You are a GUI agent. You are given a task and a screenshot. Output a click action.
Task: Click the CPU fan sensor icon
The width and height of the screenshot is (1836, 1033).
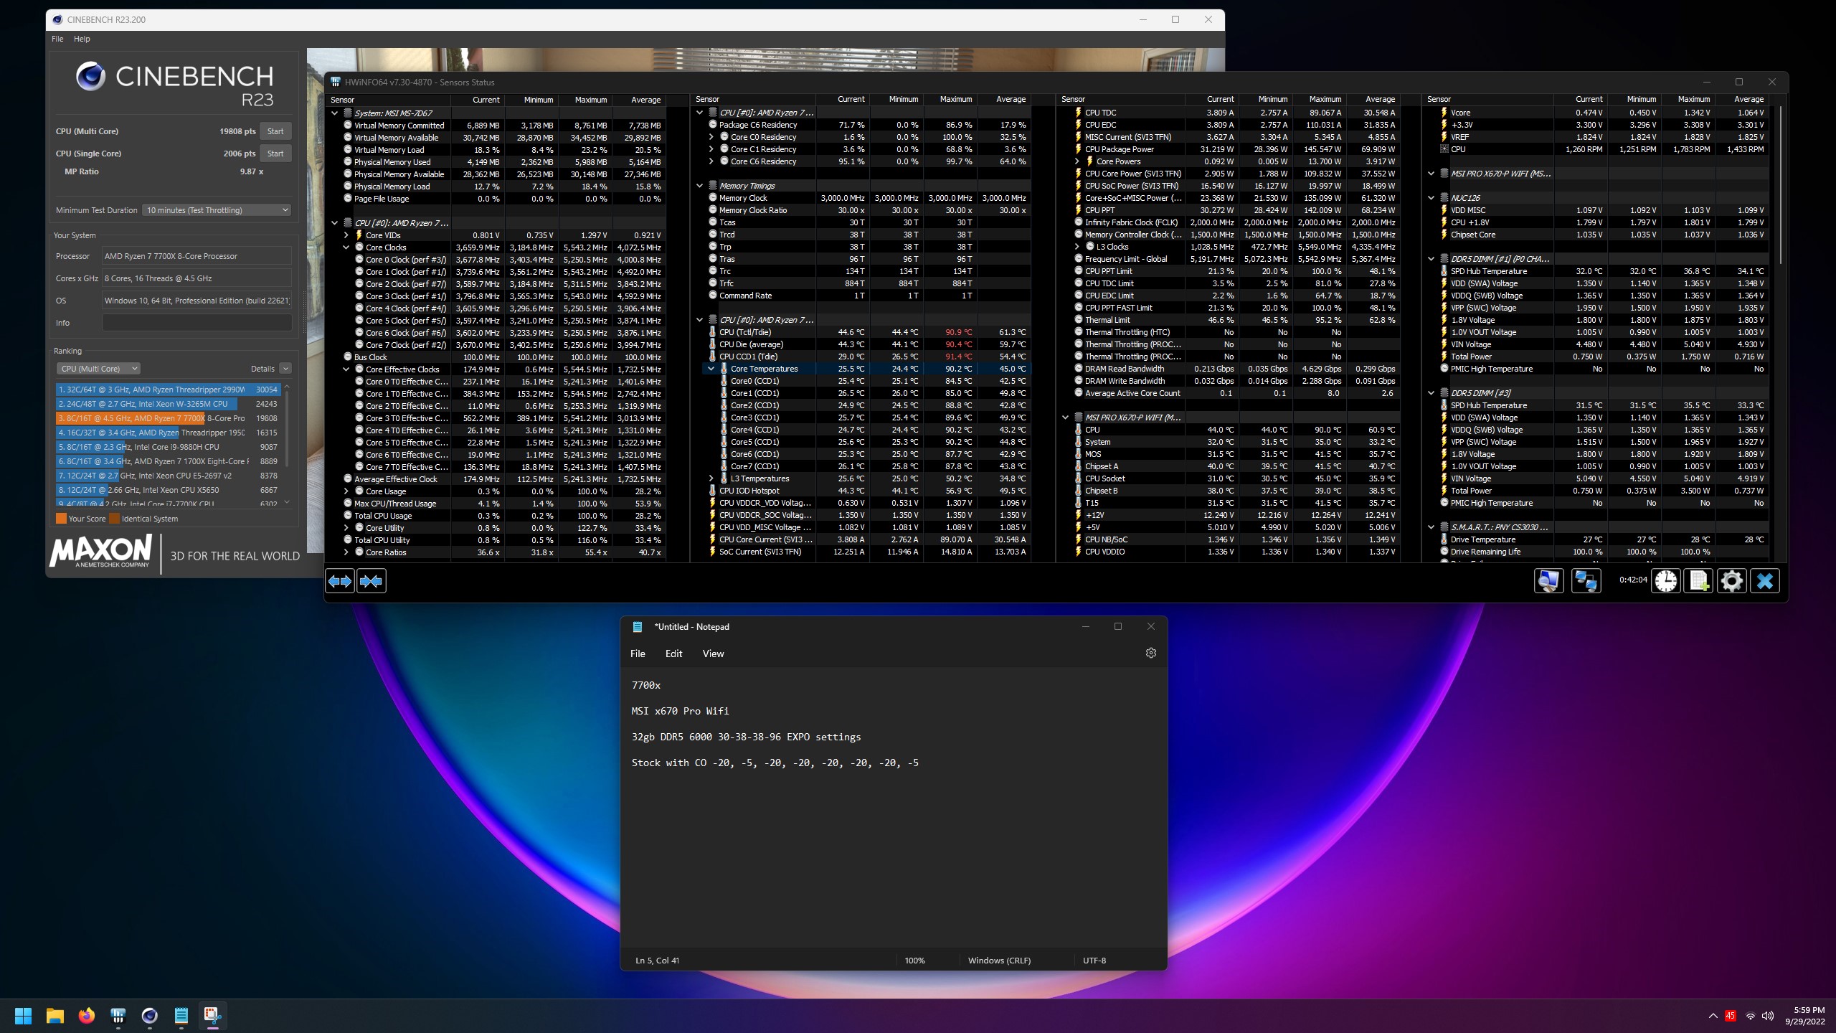coord(1444,149)
